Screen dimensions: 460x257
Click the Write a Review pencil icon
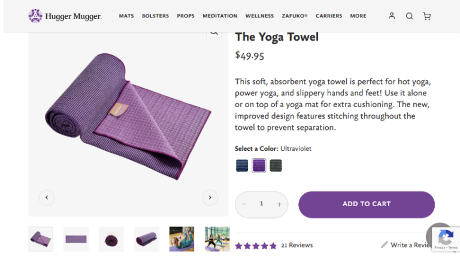[x=385, y=244]
